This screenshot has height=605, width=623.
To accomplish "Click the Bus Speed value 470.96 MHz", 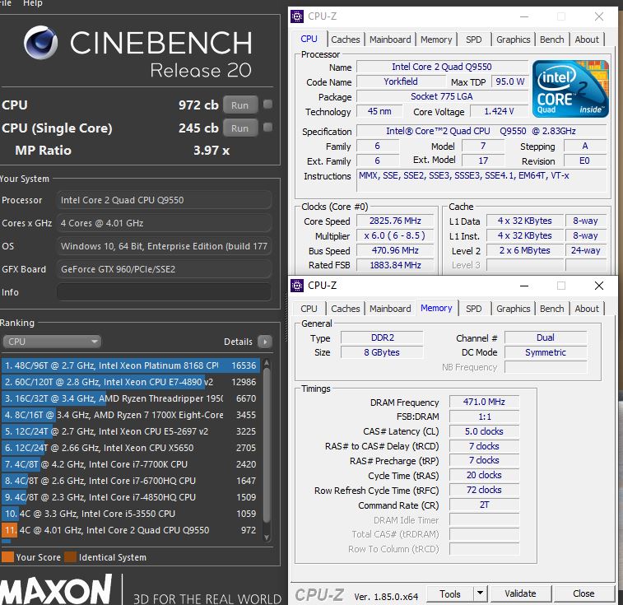I will point(395,250).
